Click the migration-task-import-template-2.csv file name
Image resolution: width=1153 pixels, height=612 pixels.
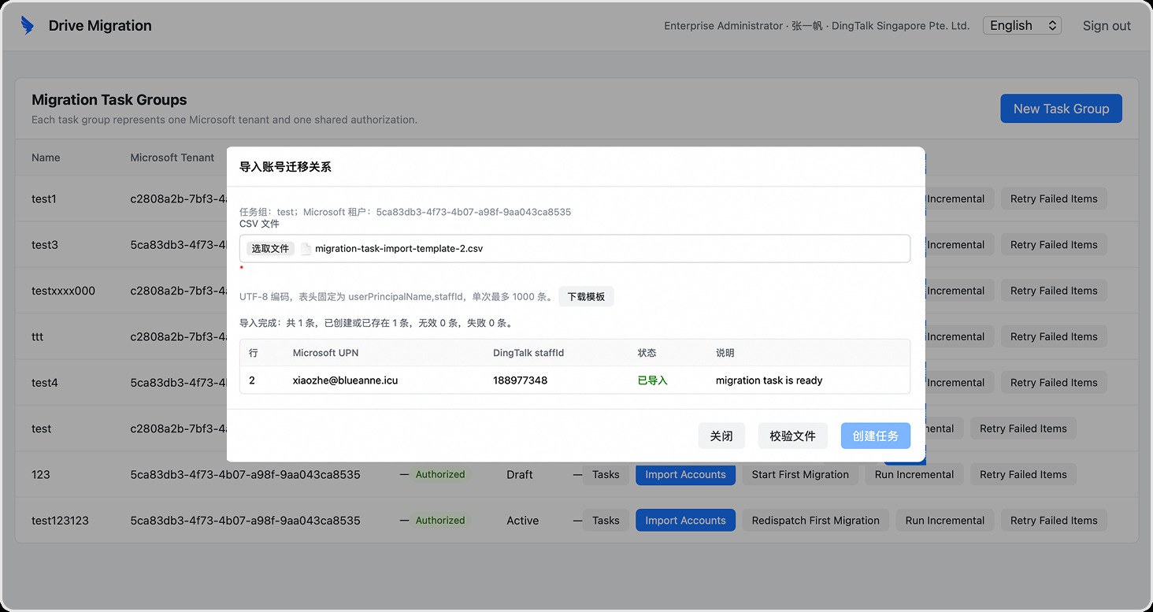(x=399, y=249)
